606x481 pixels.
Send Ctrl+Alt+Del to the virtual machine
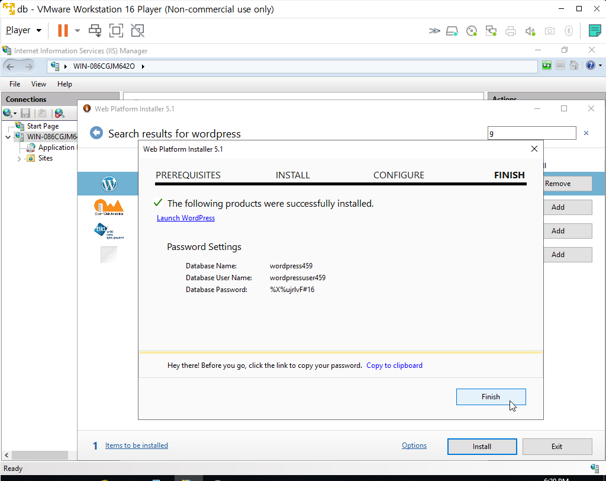click(x=95, y=30)
